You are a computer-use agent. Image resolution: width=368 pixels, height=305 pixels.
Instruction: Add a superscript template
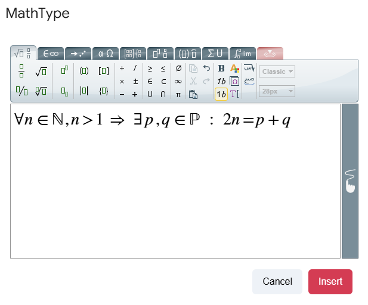pyautogui.click(x=64, y=71)
